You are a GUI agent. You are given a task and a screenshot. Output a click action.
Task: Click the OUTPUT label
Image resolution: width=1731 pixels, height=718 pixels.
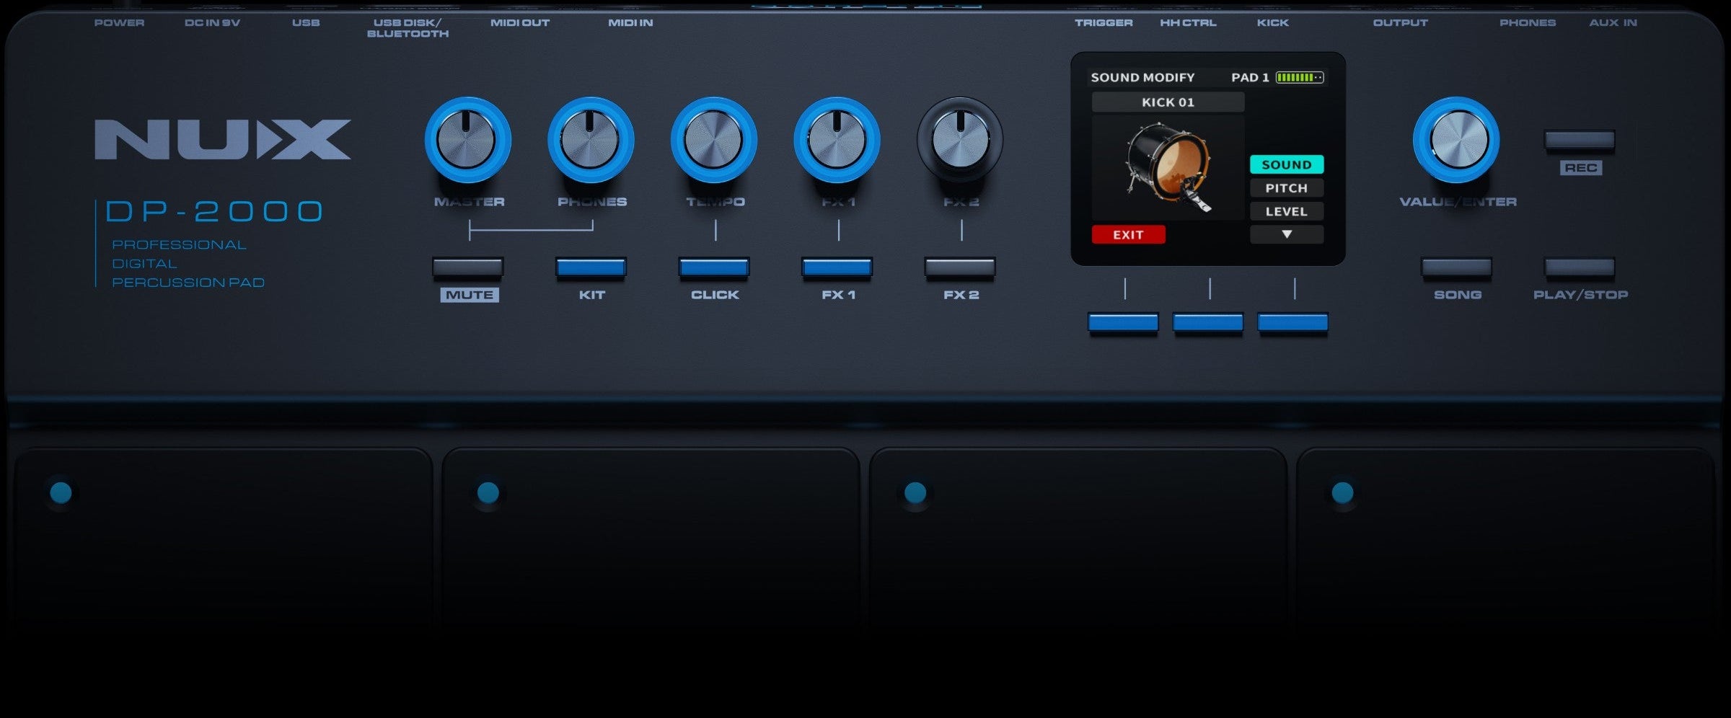click(x=1400, y=23)
